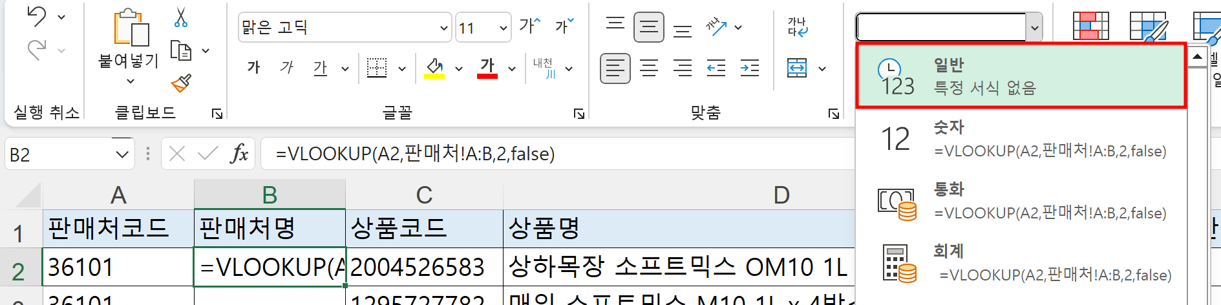This screenshot has height=305, width=1221.
Task: Click the increase indent icon
Action: [750, 68]
